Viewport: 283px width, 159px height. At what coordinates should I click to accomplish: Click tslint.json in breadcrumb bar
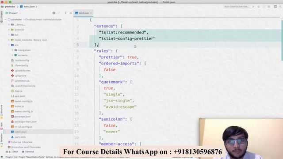click(29, 7)
